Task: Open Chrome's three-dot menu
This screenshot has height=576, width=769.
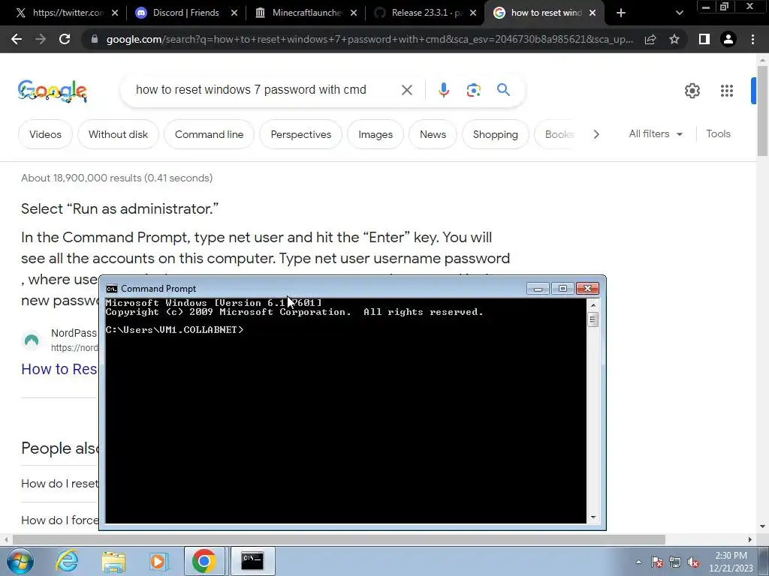Action: pos(752,39)
